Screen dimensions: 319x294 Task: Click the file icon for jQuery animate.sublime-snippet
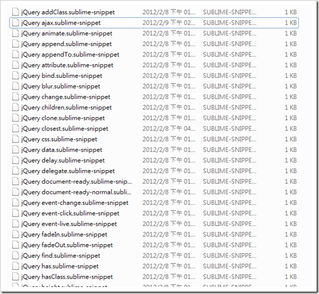pos(16,33)
